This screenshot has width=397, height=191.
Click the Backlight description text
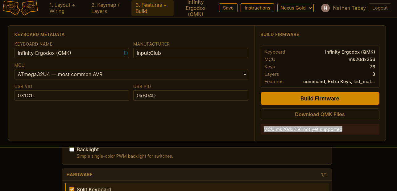(125, 156)
